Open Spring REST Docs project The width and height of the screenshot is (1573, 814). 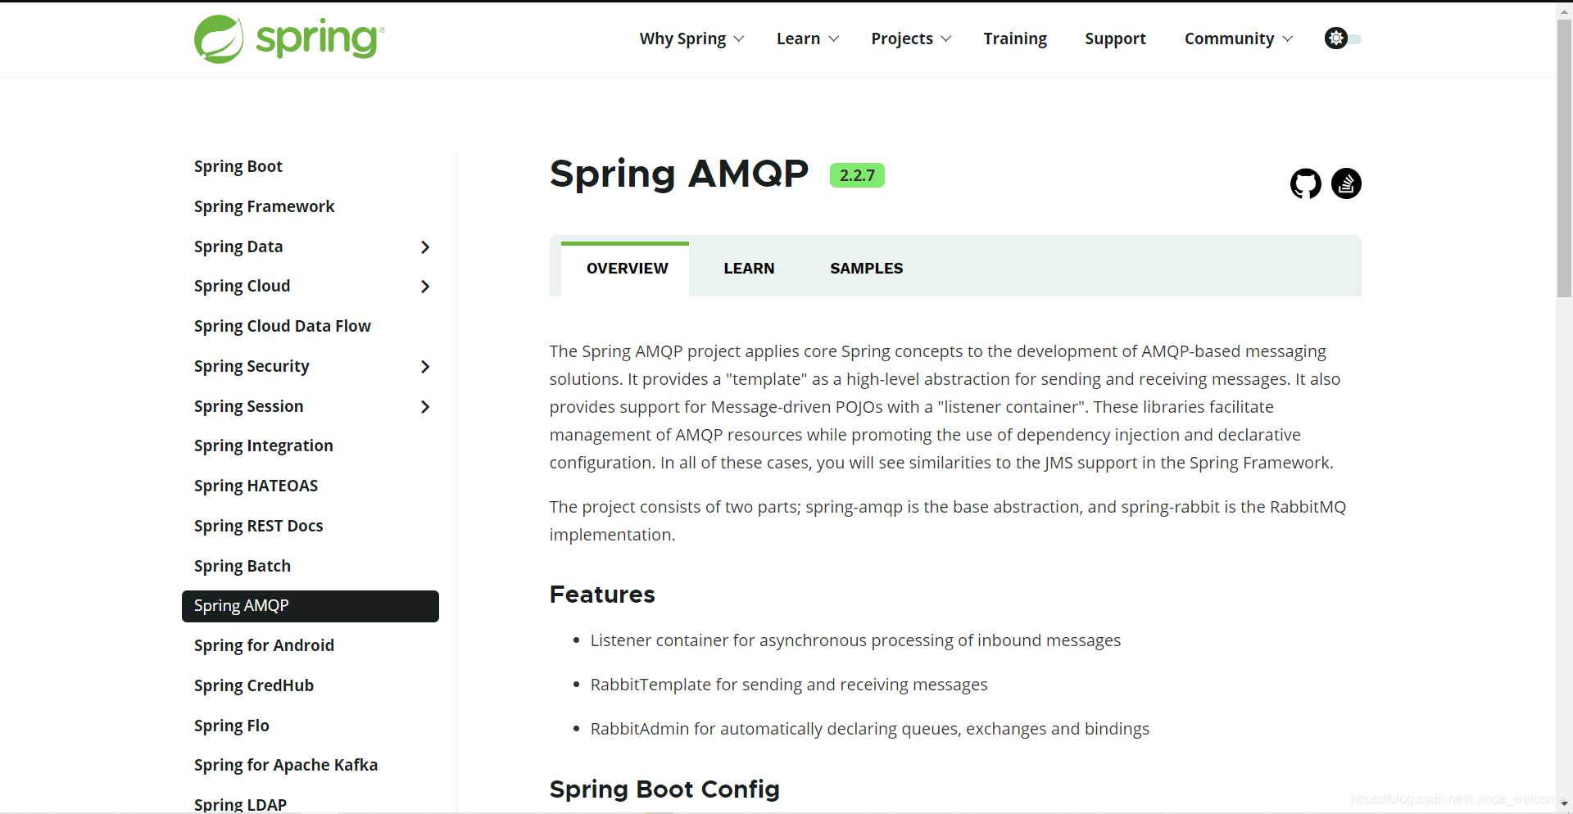click(x=258, y=526)
